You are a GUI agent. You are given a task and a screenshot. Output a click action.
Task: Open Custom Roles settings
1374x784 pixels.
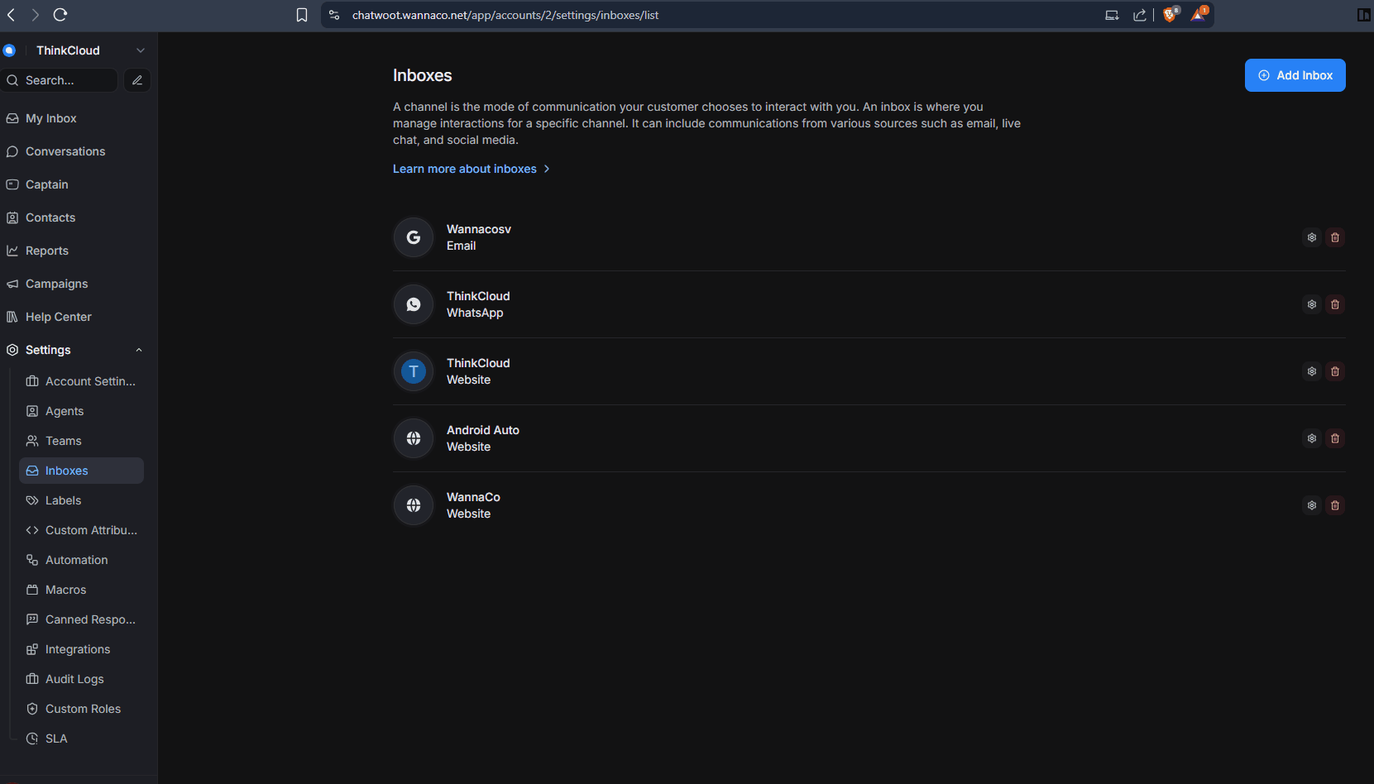click(81, 709)
